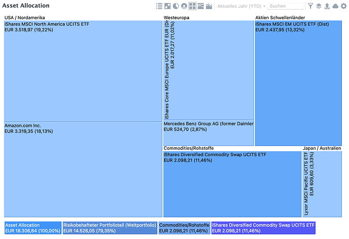Open the settings gear icon
Image resolution: width=349 pixels, height=239 pixels.
[343, 6]
